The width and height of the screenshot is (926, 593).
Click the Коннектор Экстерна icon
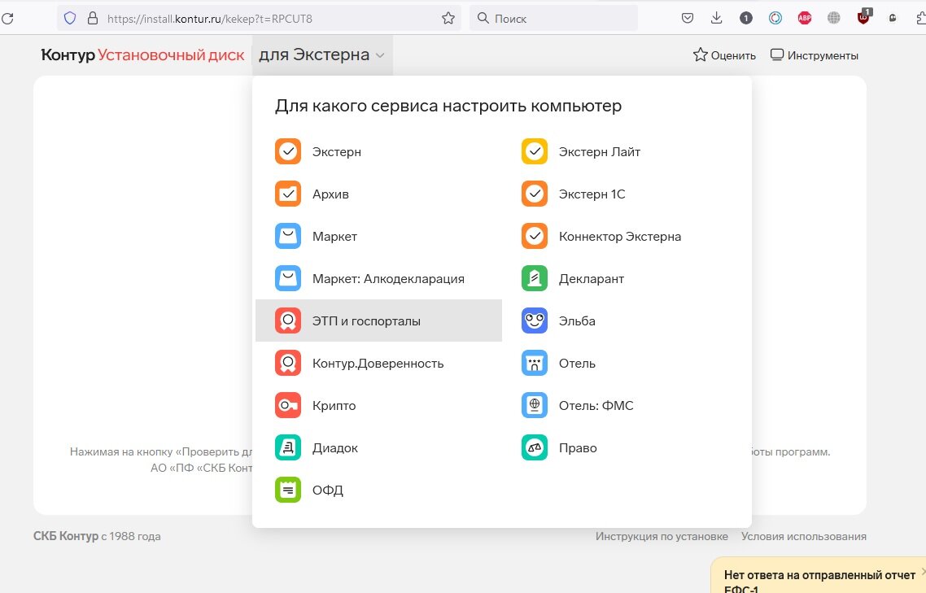point(535,236)
